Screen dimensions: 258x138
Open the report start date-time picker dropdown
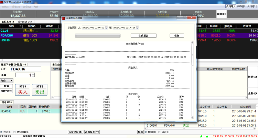[107, 27]
